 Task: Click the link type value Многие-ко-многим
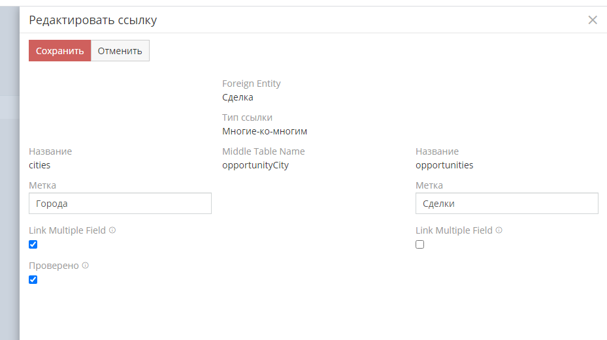[265, 131]
